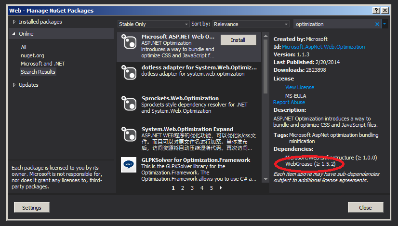Clear the optimization search text

click(x=377, y=24)
